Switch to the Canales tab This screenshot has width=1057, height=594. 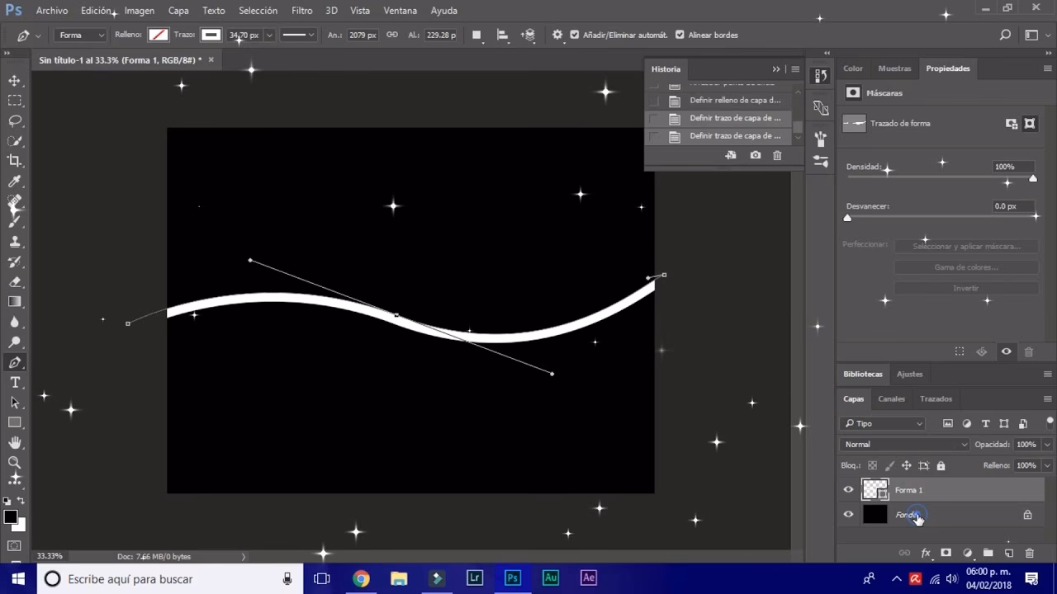tap(891, 398)
